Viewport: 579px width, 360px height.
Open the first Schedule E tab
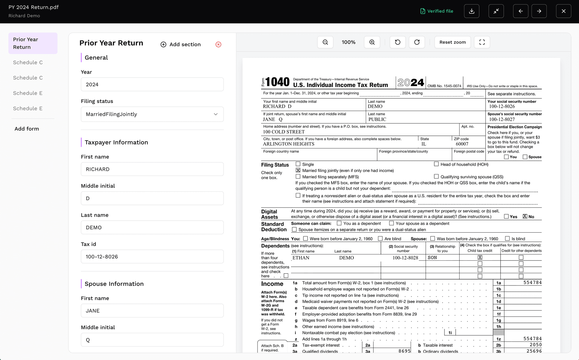(28, 93)
